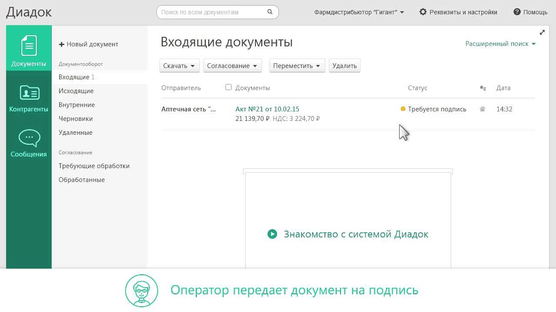Open Знакомство с системой Диадок link
556x312 pixels.
(x=356, y=234)
